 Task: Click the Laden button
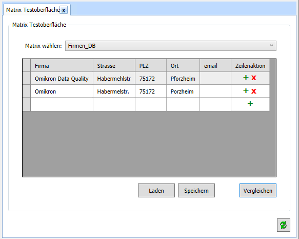click(x=156, y=191)
